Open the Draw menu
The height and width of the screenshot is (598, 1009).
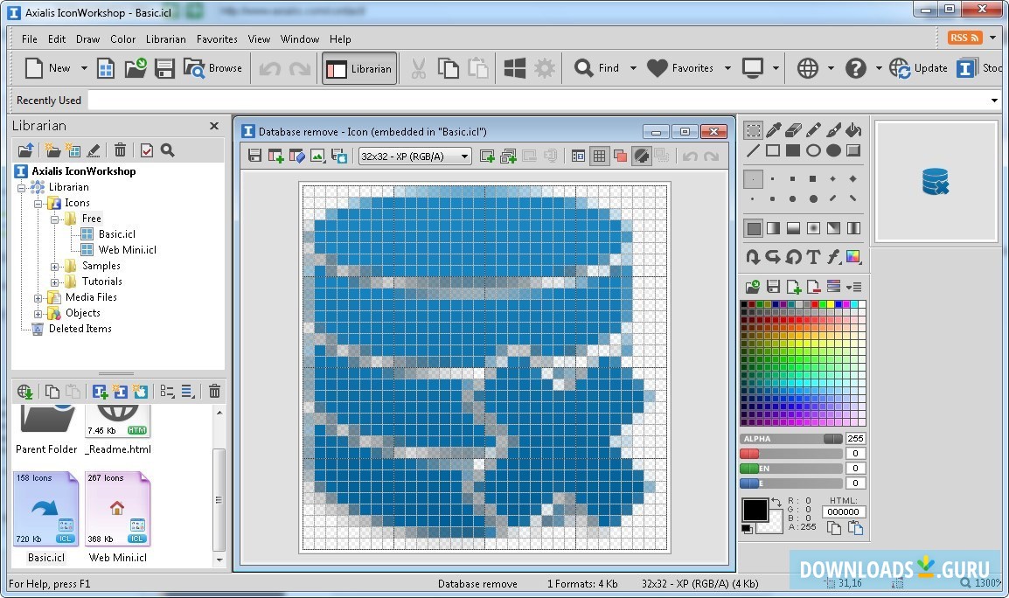point(87,38)
